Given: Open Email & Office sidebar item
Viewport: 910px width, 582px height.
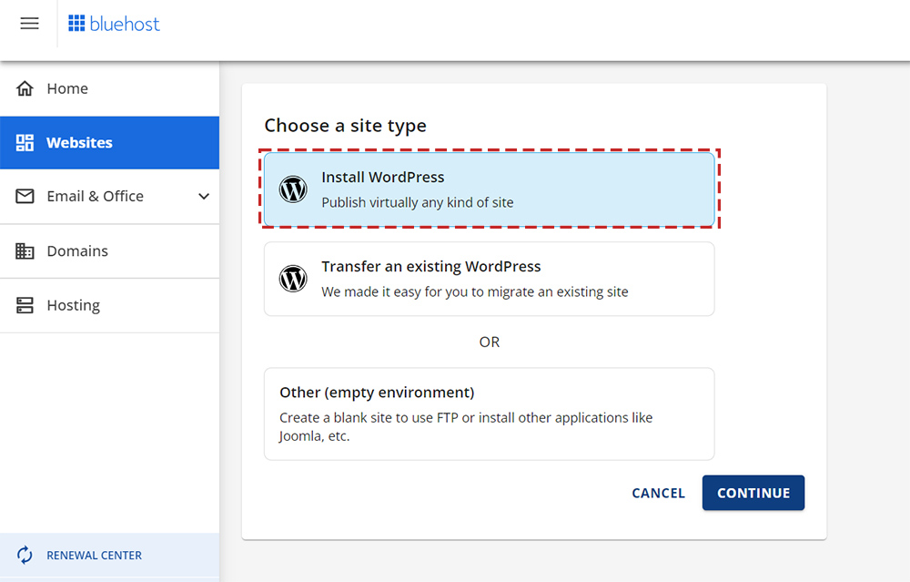Looking at the screenshot, I should [110, 197].
